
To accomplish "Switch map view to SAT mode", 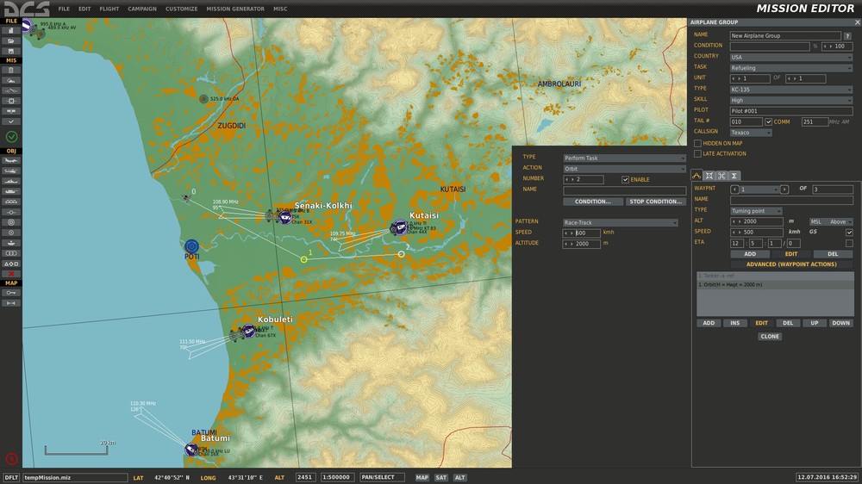I will pyautogui.click(x=441, y=477).
